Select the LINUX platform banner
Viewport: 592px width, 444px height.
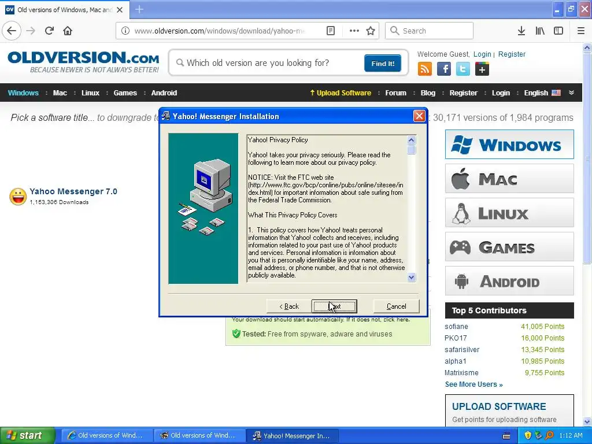click(509, 213)
